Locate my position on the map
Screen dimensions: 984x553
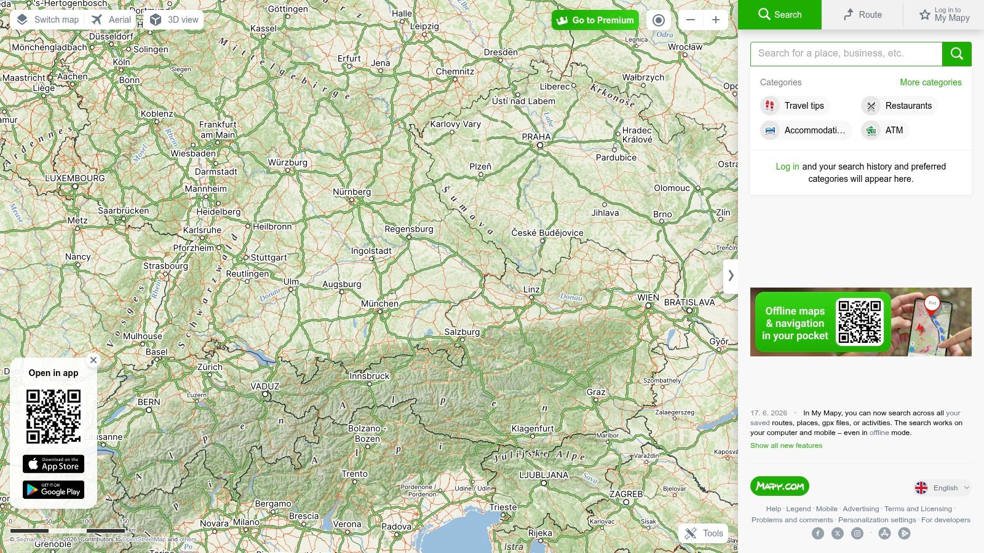[x=659, y=20]
